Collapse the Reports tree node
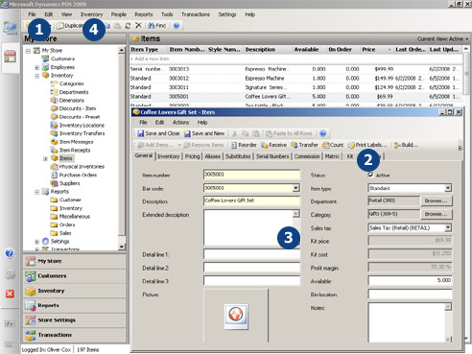This screenshot has width=472, height=354. [x=36, y=192]
